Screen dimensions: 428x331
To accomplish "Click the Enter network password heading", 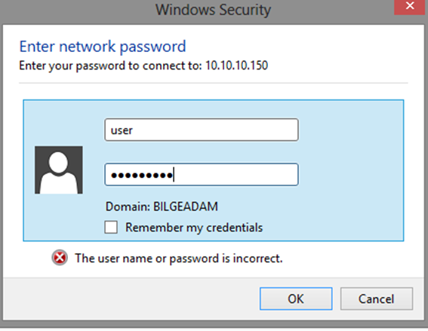I will pyautogui.click(x=103, y=46).
